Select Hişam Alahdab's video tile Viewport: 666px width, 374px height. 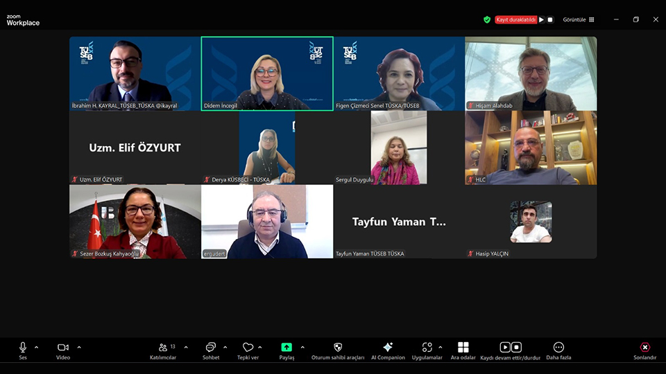(x=531, y=73)
